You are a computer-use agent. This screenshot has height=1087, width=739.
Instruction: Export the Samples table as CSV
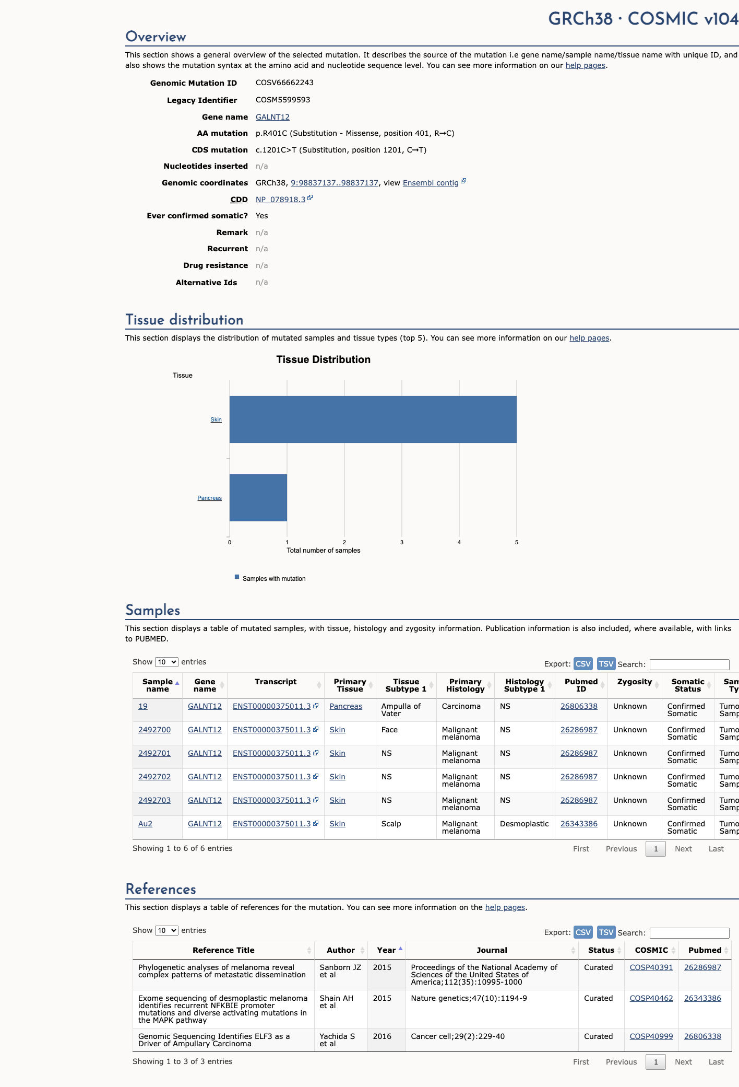(583, 664)
